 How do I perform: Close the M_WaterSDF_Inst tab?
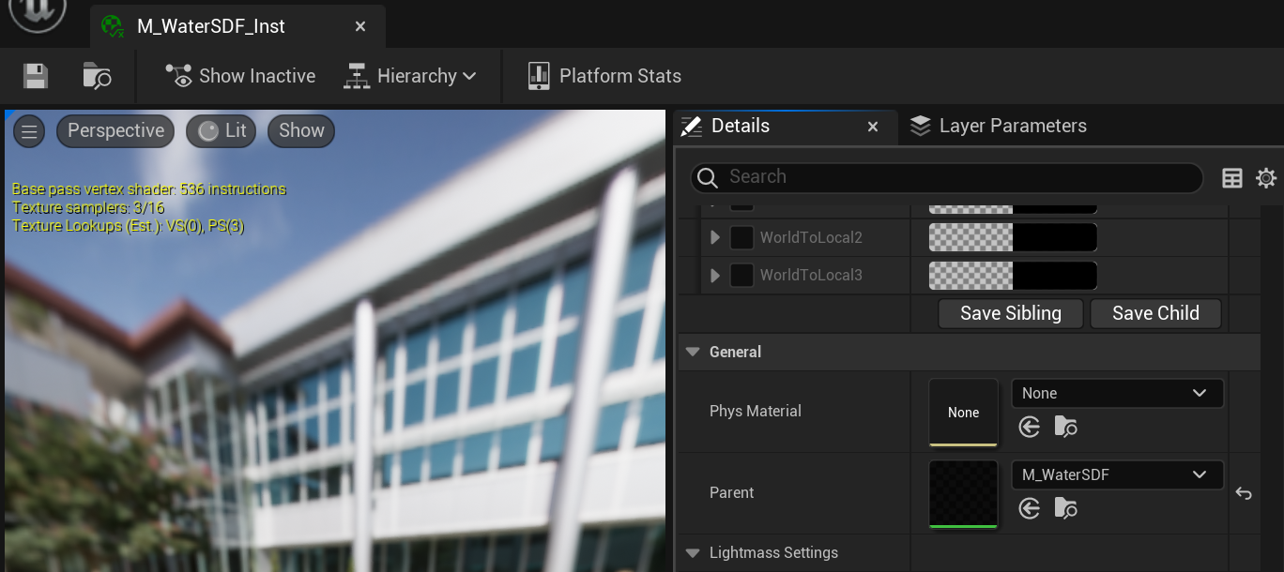pos(360,26)
